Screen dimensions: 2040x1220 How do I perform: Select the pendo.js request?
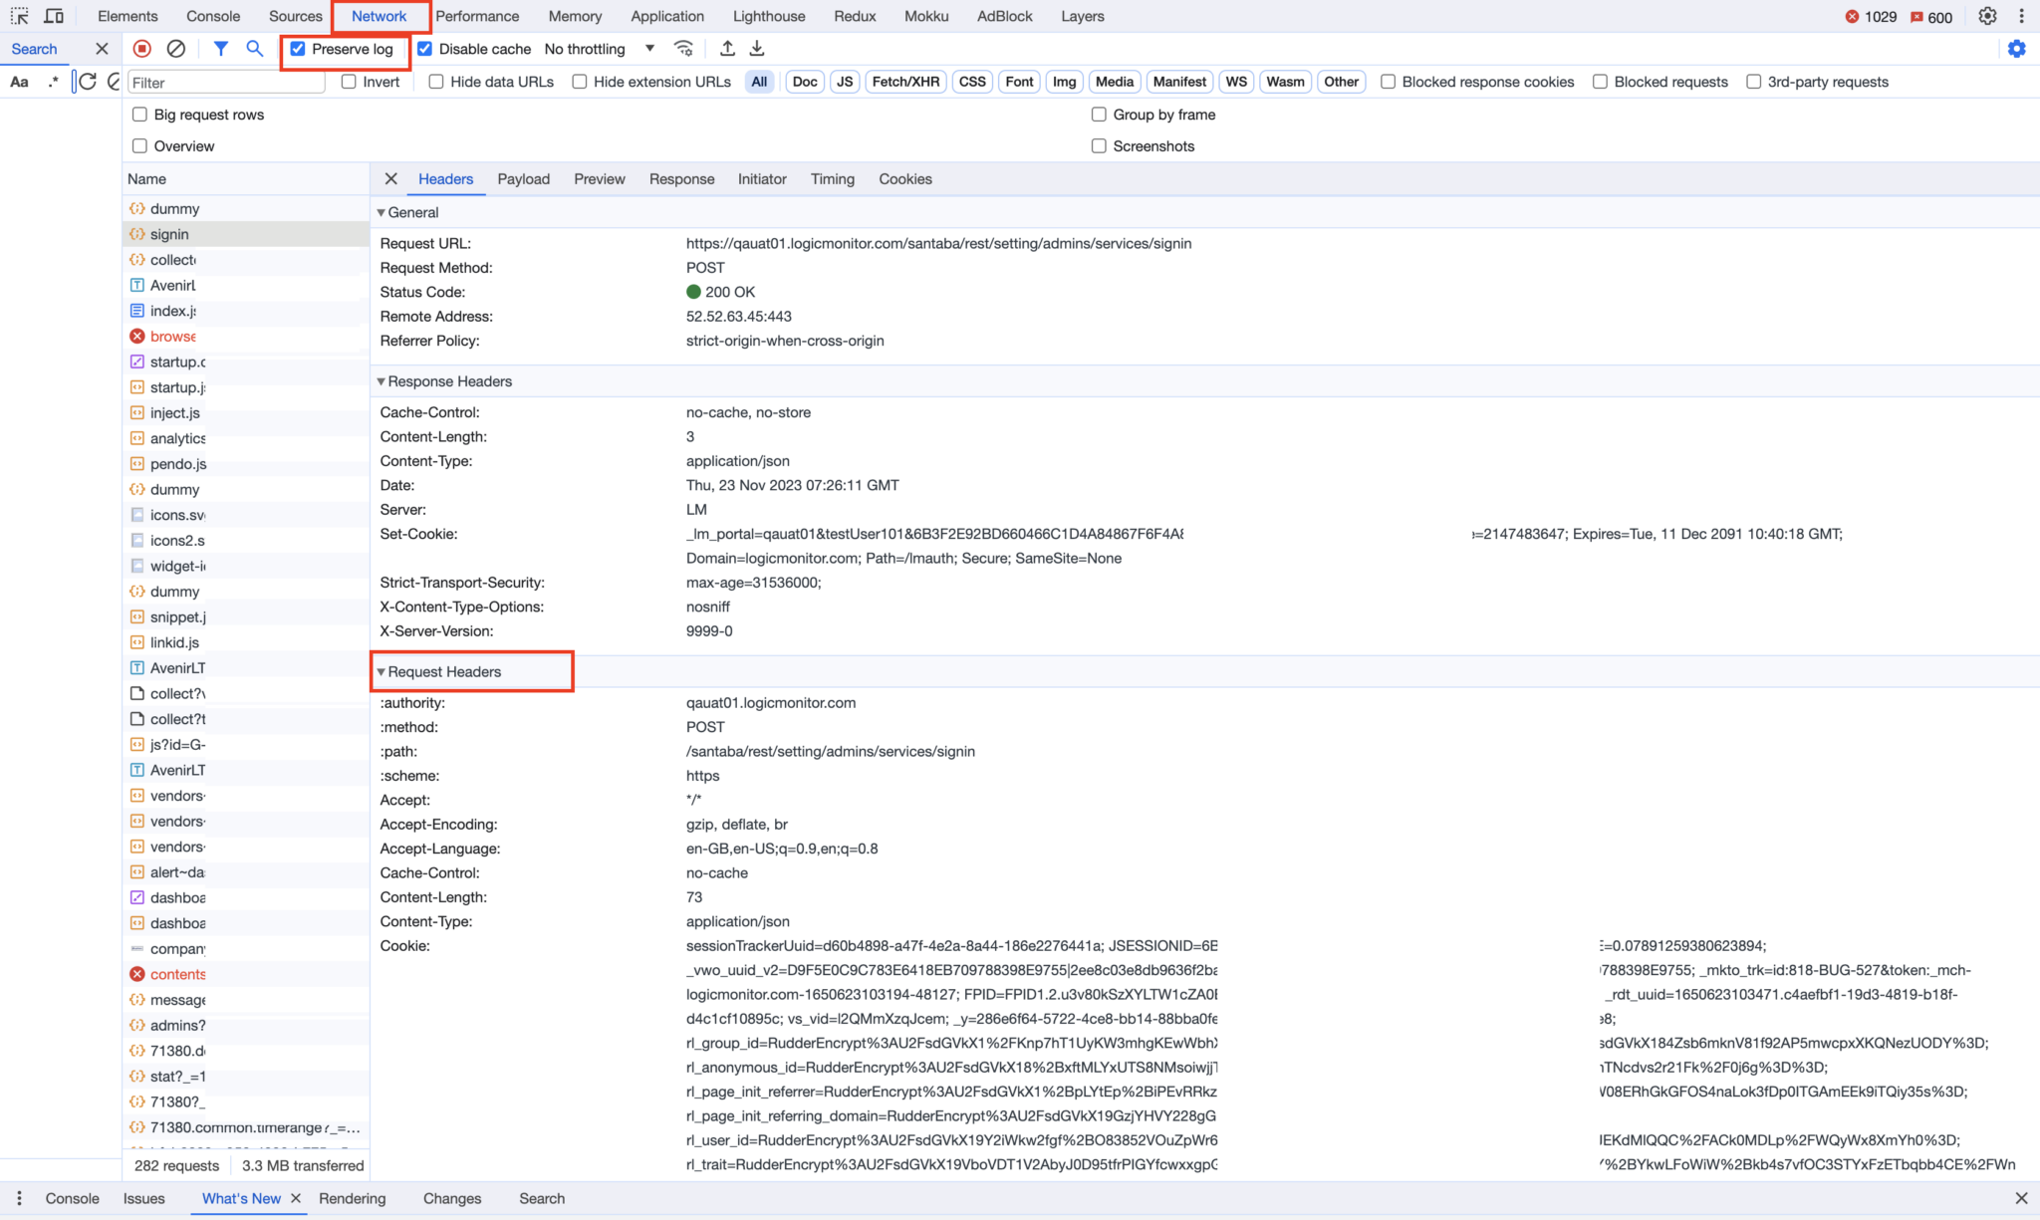click(x=178, y=463)
